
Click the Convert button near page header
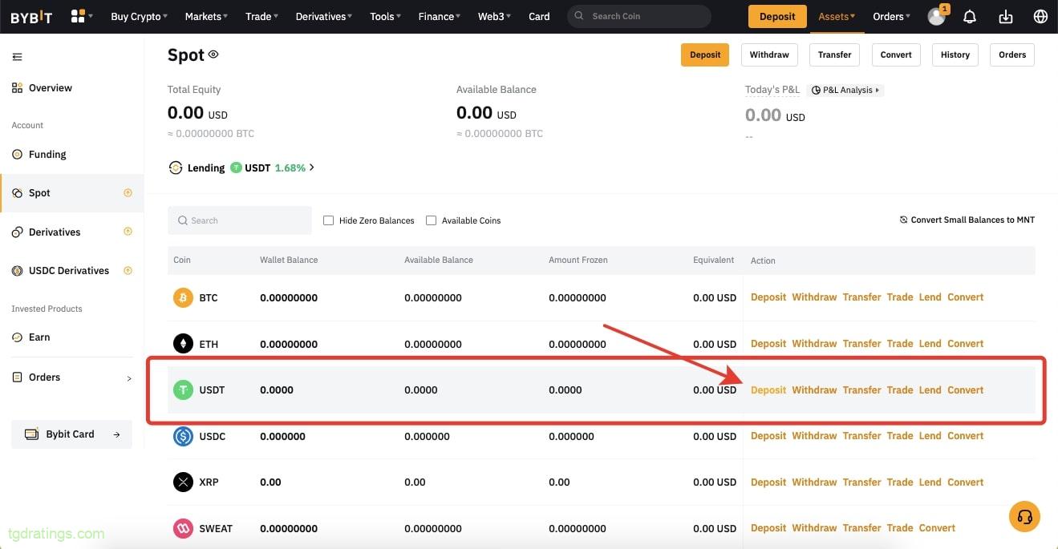coord(896,54)
